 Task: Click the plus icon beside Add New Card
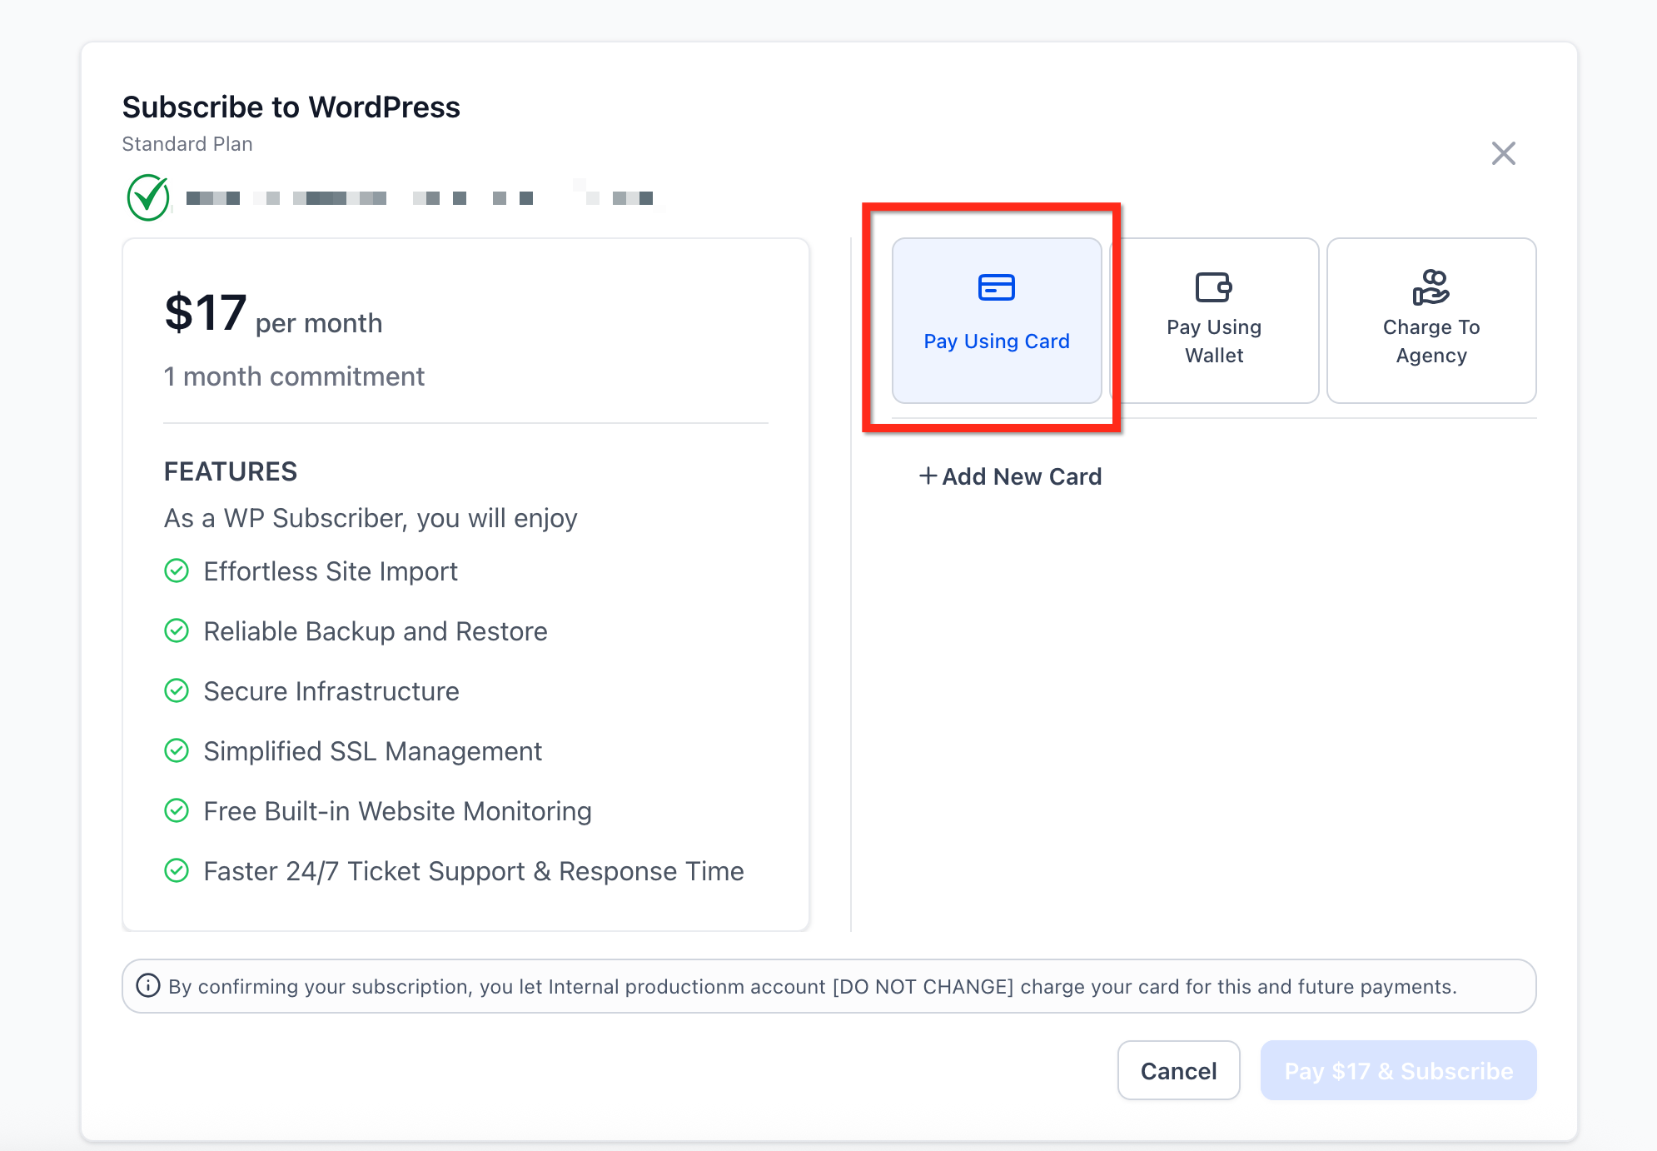pyautogui.click(x=928, y=476)
